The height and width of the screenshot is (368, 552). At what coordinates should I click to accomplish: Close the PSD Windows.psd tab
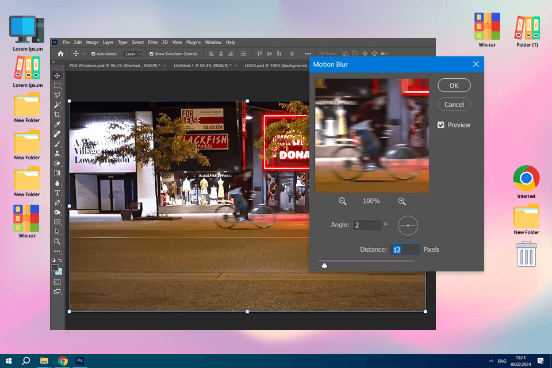[x=164, y=66]
